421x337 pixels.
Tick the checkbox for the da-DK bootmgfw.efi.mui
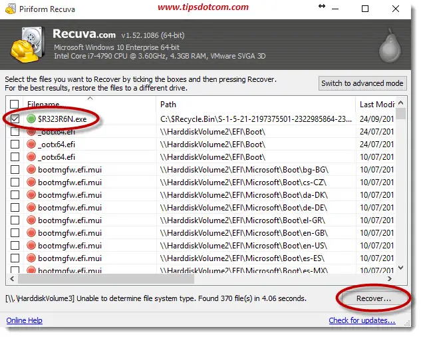[15, 194]
